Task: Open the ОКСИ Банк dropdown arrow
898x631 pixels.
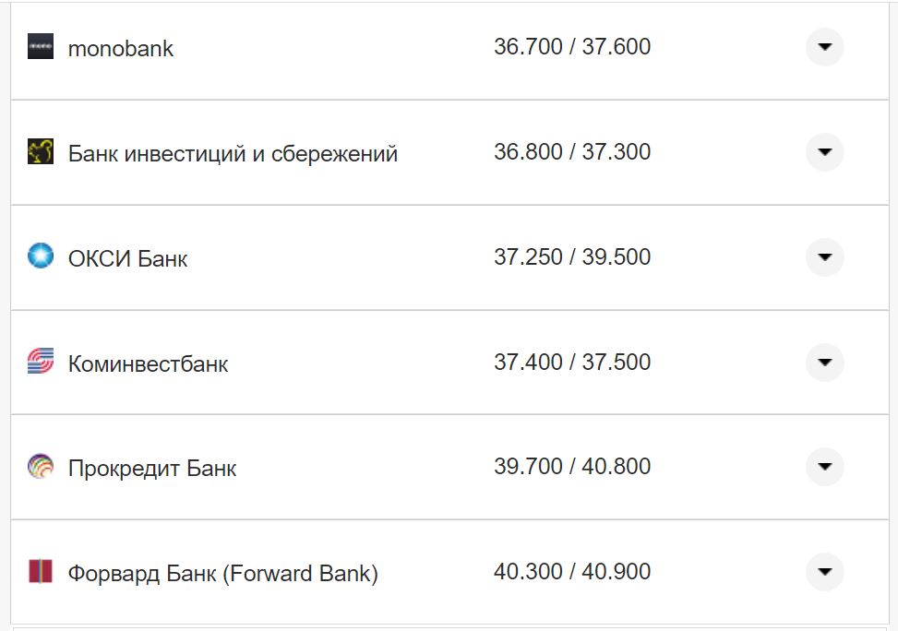Action: click(x=823, y=256)
